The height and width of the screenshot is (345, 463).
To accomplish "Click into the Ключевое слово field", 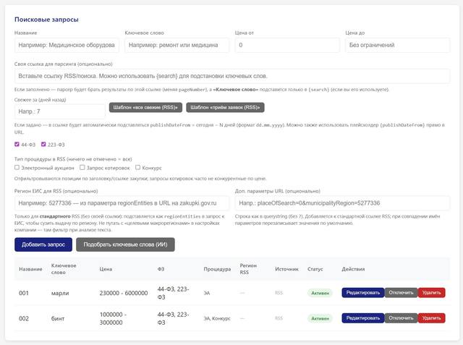I will pyautogui.click(x=177, y=46).
